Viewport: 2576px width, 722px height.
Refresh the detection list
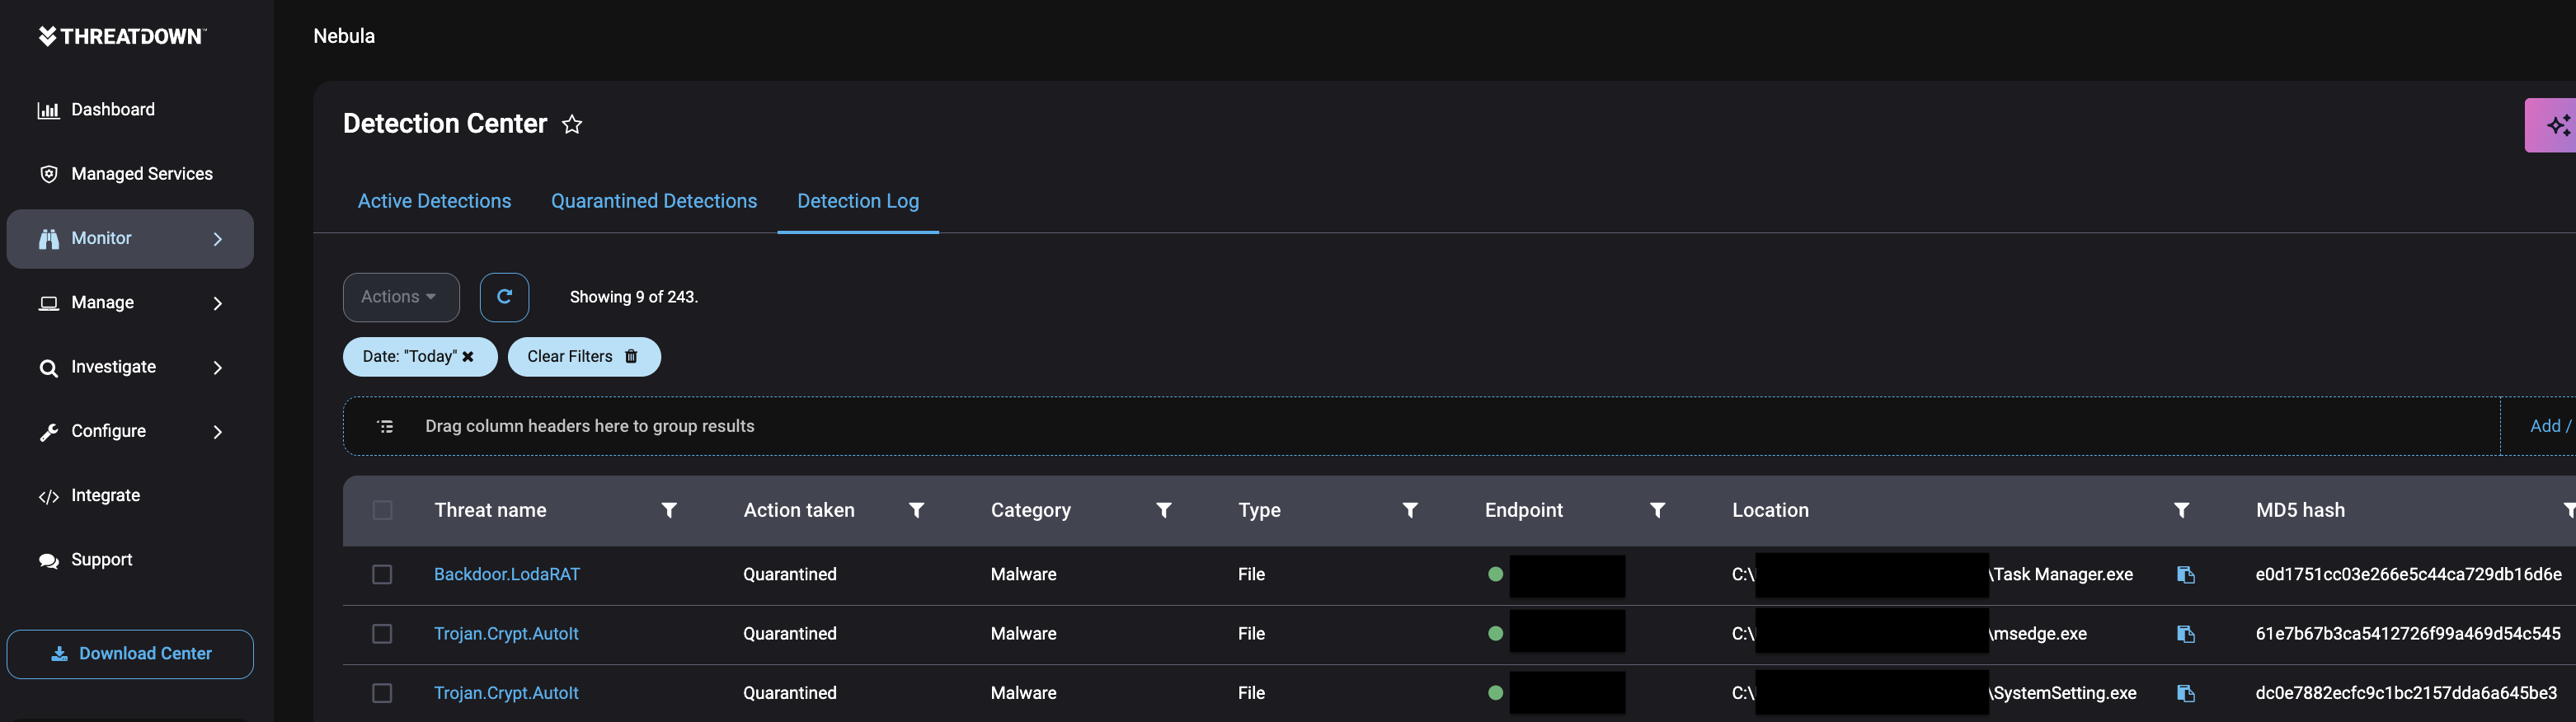[x=504, y=297]
